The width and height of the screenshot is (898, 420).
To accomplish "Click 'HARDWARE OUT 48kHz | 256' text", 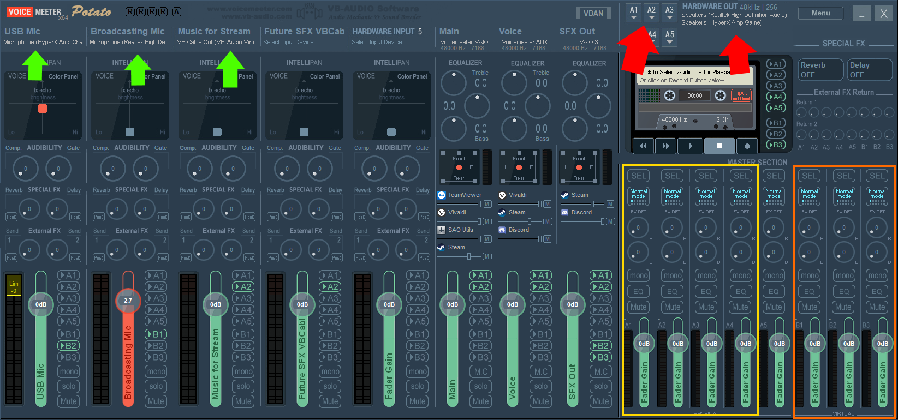I will click(x=730, y=7).
